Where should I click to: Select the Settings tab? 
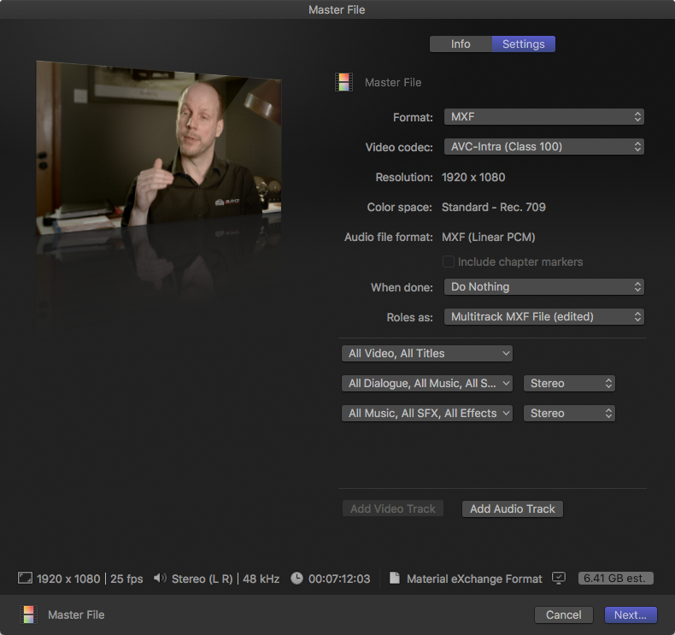point(524,44)
